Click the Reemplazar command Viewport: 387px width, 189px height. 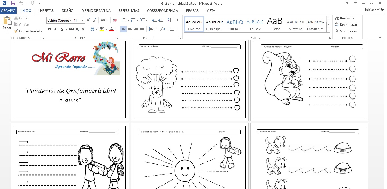pos(346,25)
